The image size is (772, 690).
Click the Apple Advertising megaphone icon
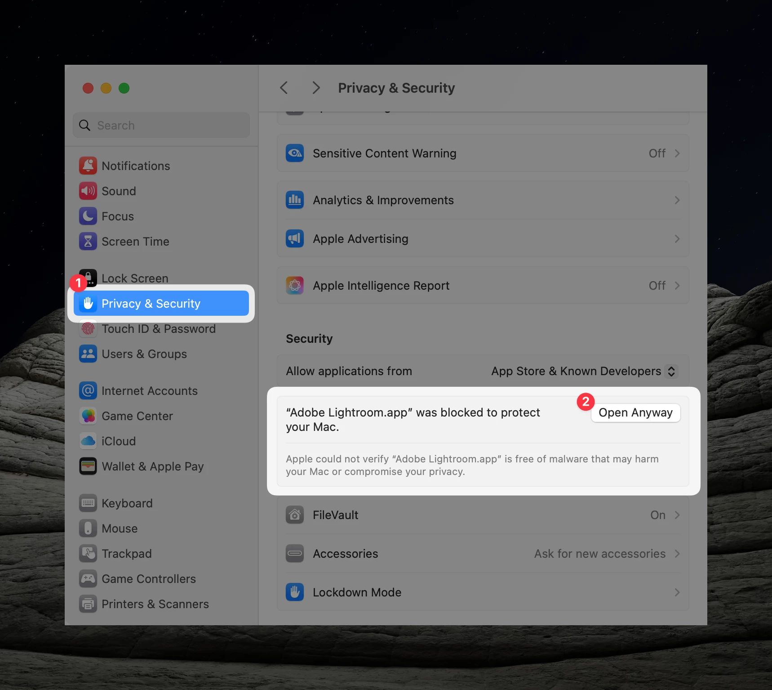295,239
